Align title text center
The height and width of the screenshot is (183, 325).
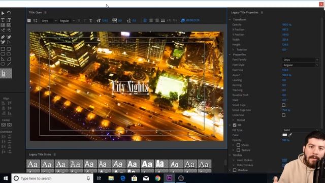pos(151,20)
